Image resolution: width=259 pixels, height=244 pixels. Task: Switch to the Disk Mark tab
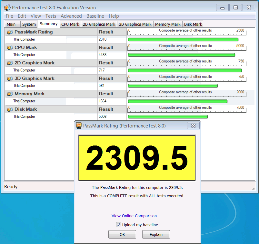point(193,24)
